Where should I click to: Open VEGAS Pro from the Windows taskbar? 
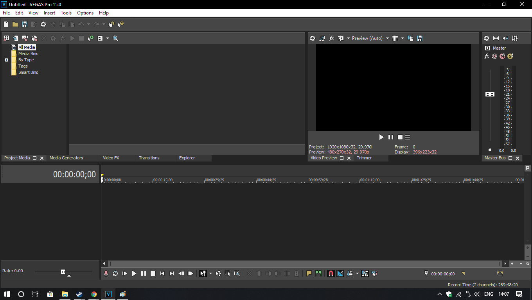tap(108, 294)
